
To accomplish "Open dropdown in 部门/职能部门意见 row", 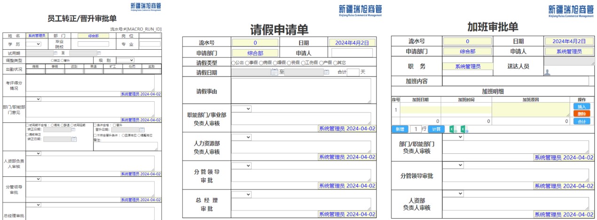I will [33, 99].
